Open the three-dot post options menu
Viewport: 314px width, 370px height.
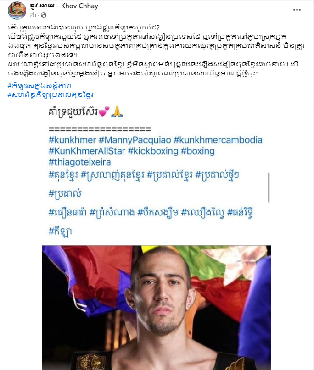(297, 10)
